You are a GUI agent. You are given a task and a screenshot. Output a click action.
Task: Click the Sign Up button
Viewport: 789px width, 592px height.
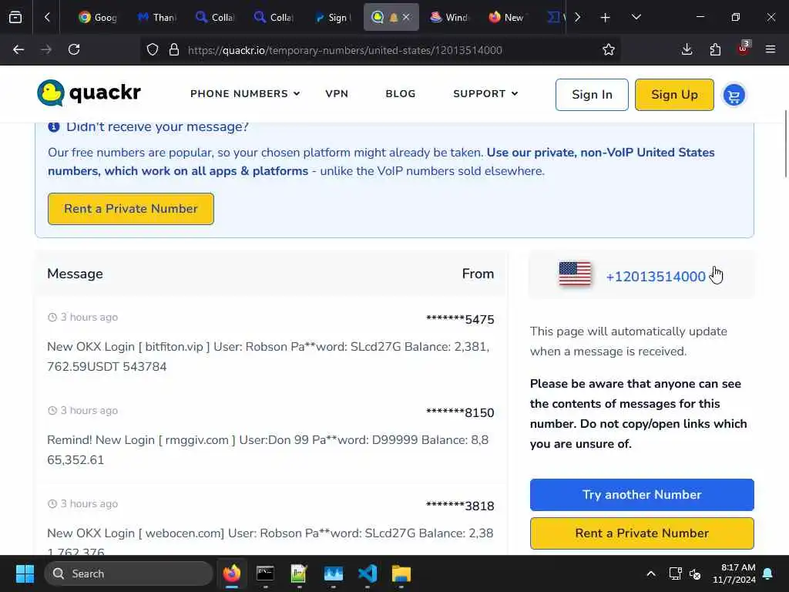pos(674,95)
